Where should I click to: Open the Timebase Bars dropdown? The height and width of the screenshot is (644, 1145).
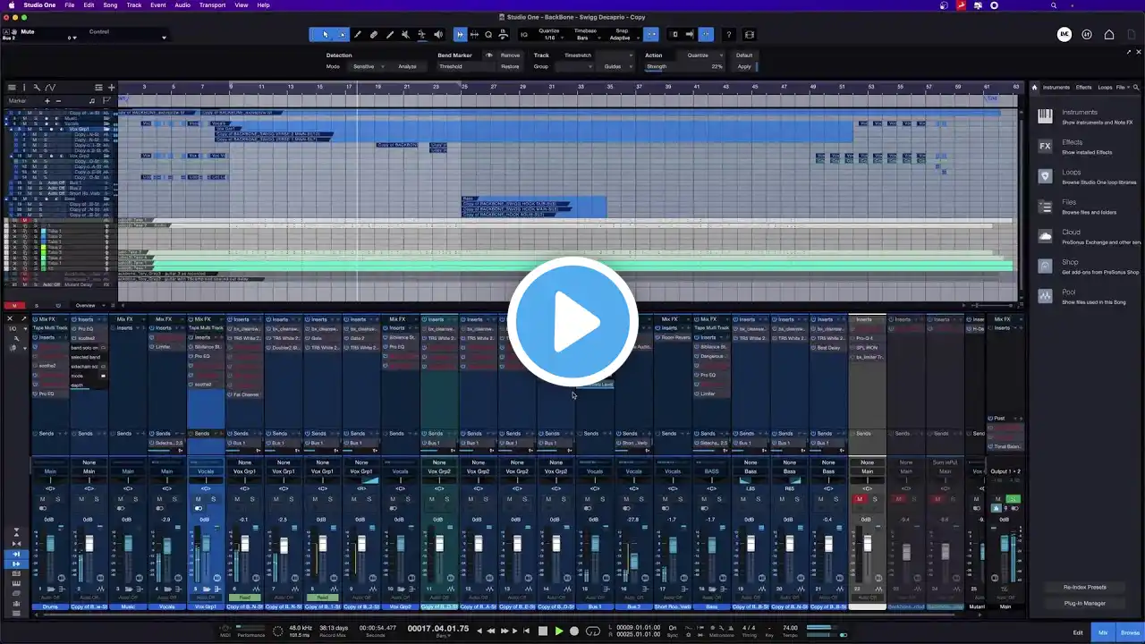pyautogui.click(x=585, y=38)
